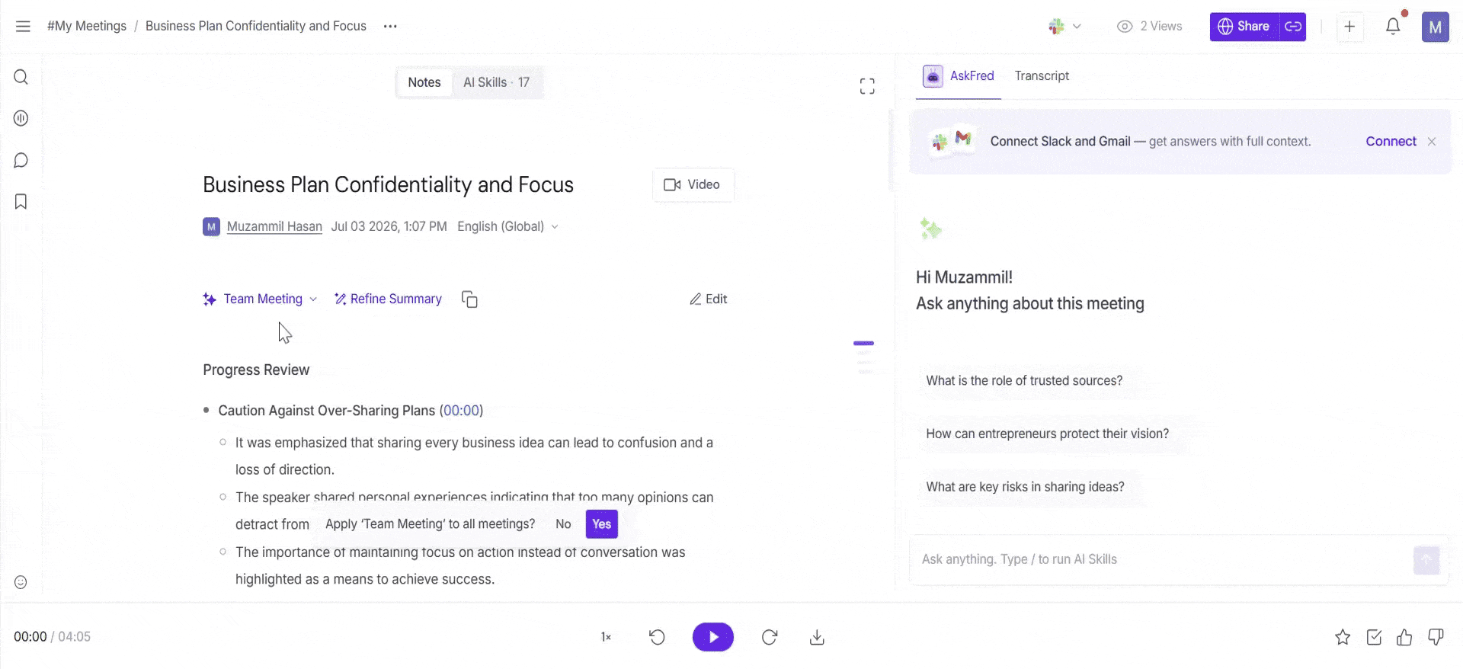Switch to the AI Skills tab

pyautogui.click(x=496, y=82)
